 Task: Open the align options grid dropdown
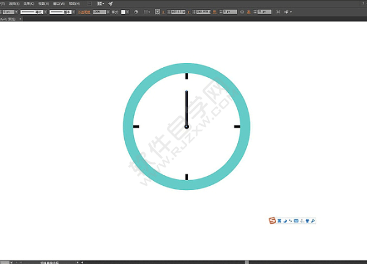click(147, 12)
